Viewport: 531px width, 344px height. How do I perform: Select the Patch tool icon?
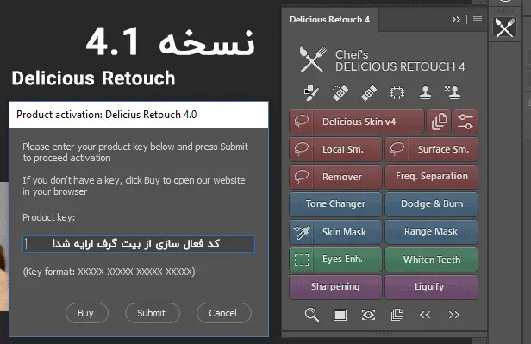tap(397, 92)
